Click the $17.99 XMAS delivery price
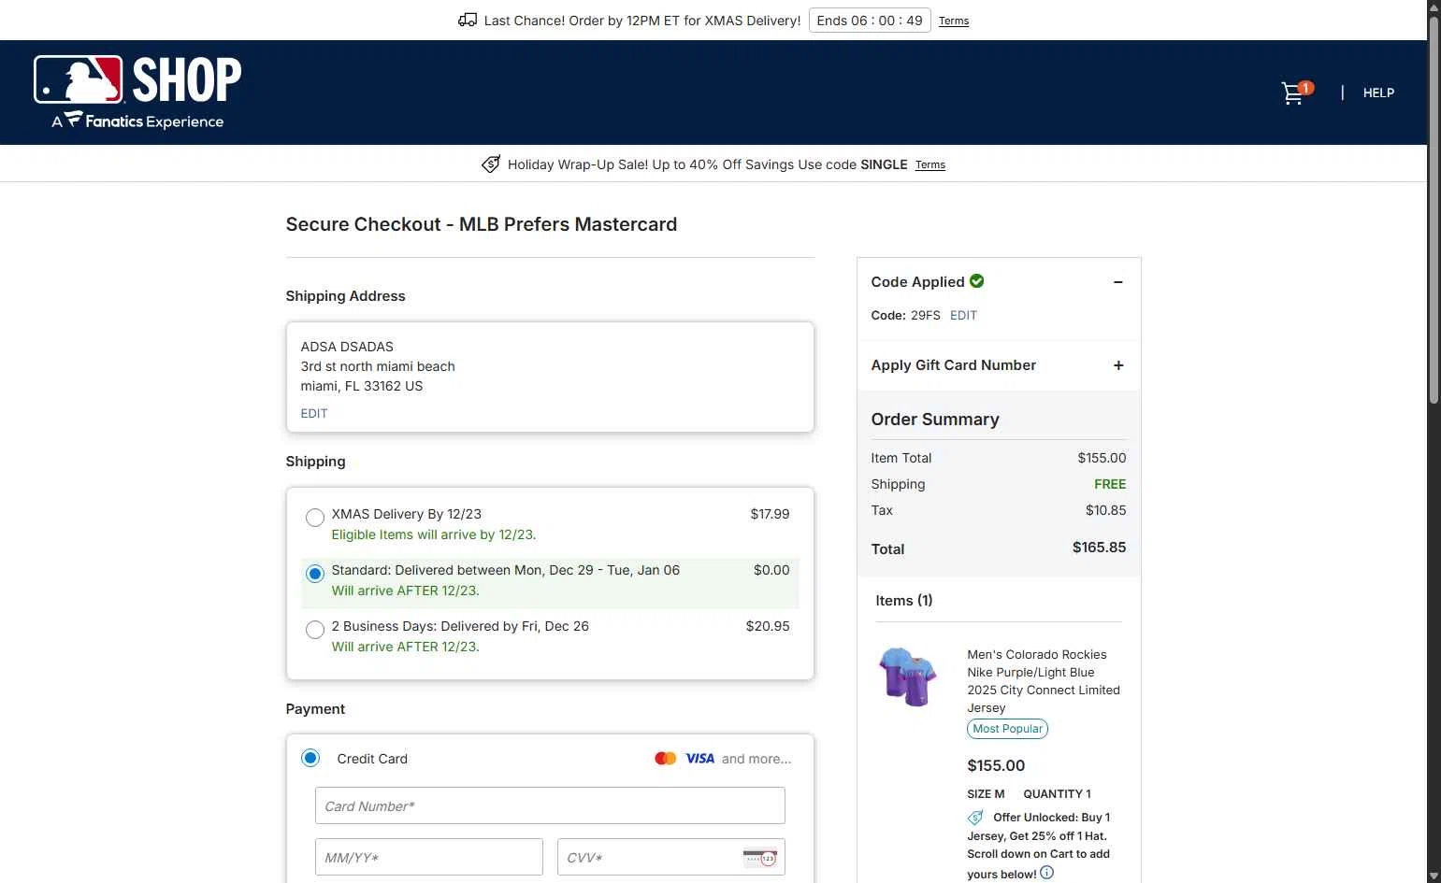 770,514
